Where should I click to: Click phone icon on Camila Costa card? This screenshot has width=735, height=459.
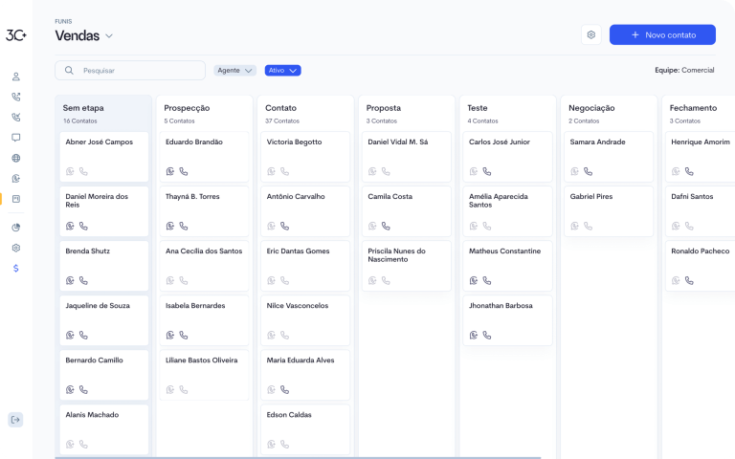[x=386, y=226]
